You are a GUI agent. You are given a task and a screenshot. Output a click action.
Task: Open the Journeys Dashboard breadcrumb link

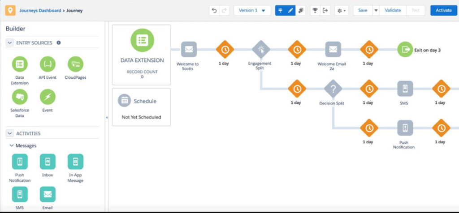click(x=40, y=10)
